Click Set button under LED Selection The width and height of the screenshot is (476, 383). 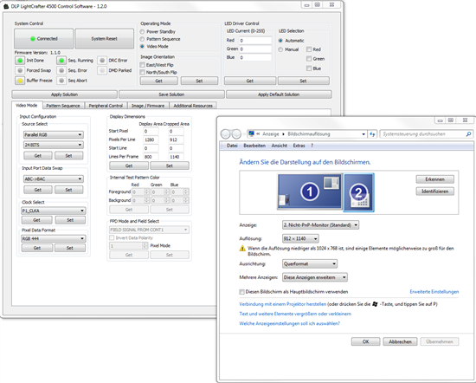click(303, 81)
